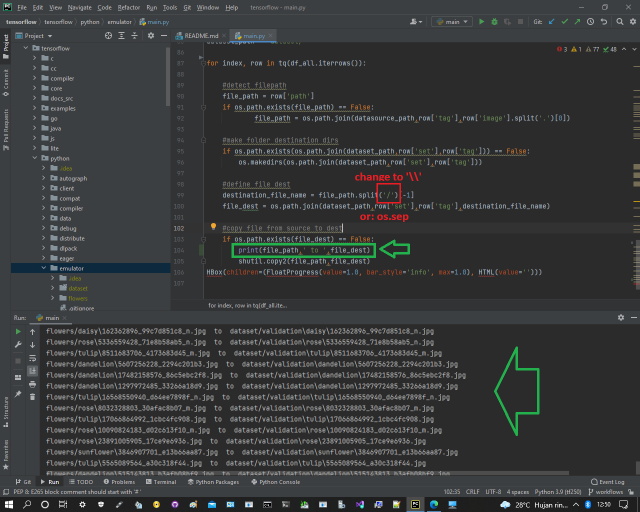
Task: Start debugging with the green bug icon
Action: tap(494, 21)
